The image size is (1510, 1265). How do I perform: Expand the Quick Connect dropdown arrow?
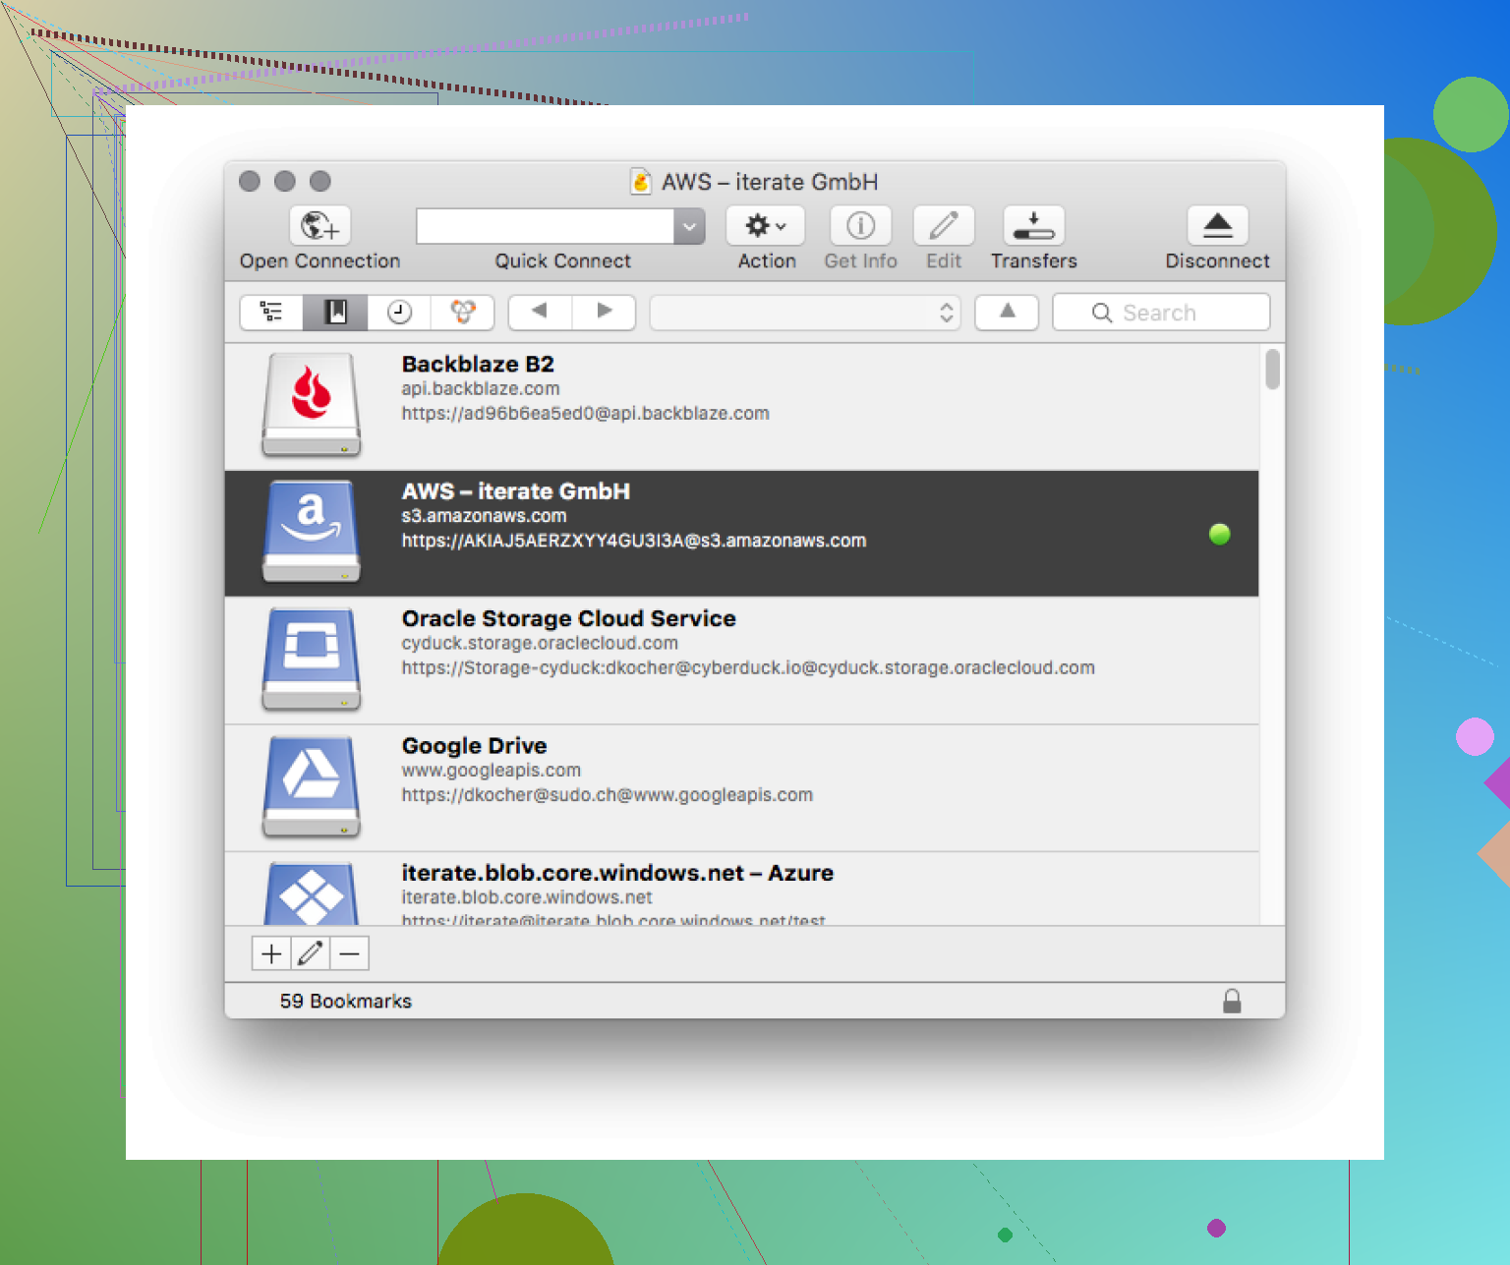coord(689,227)
